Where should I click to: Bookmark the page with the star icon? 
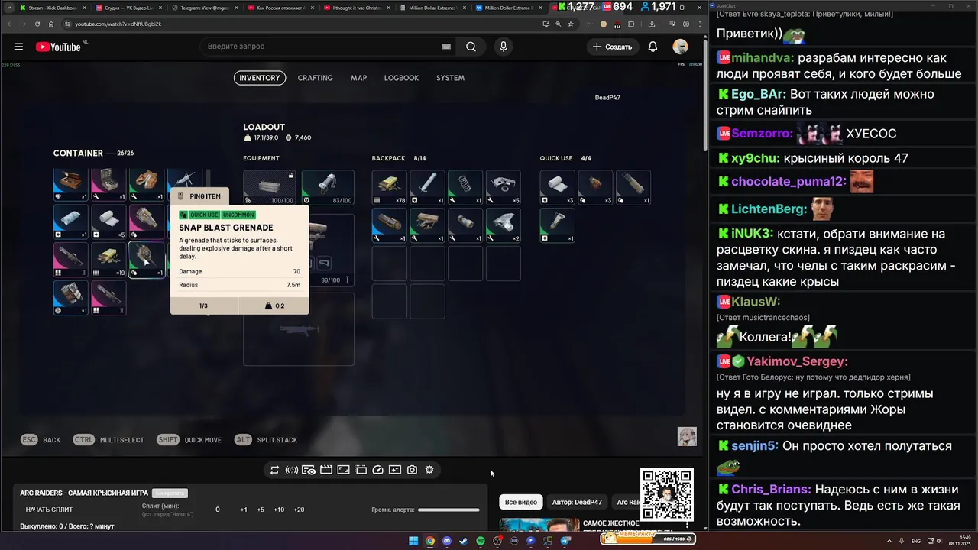coord(572,24)
